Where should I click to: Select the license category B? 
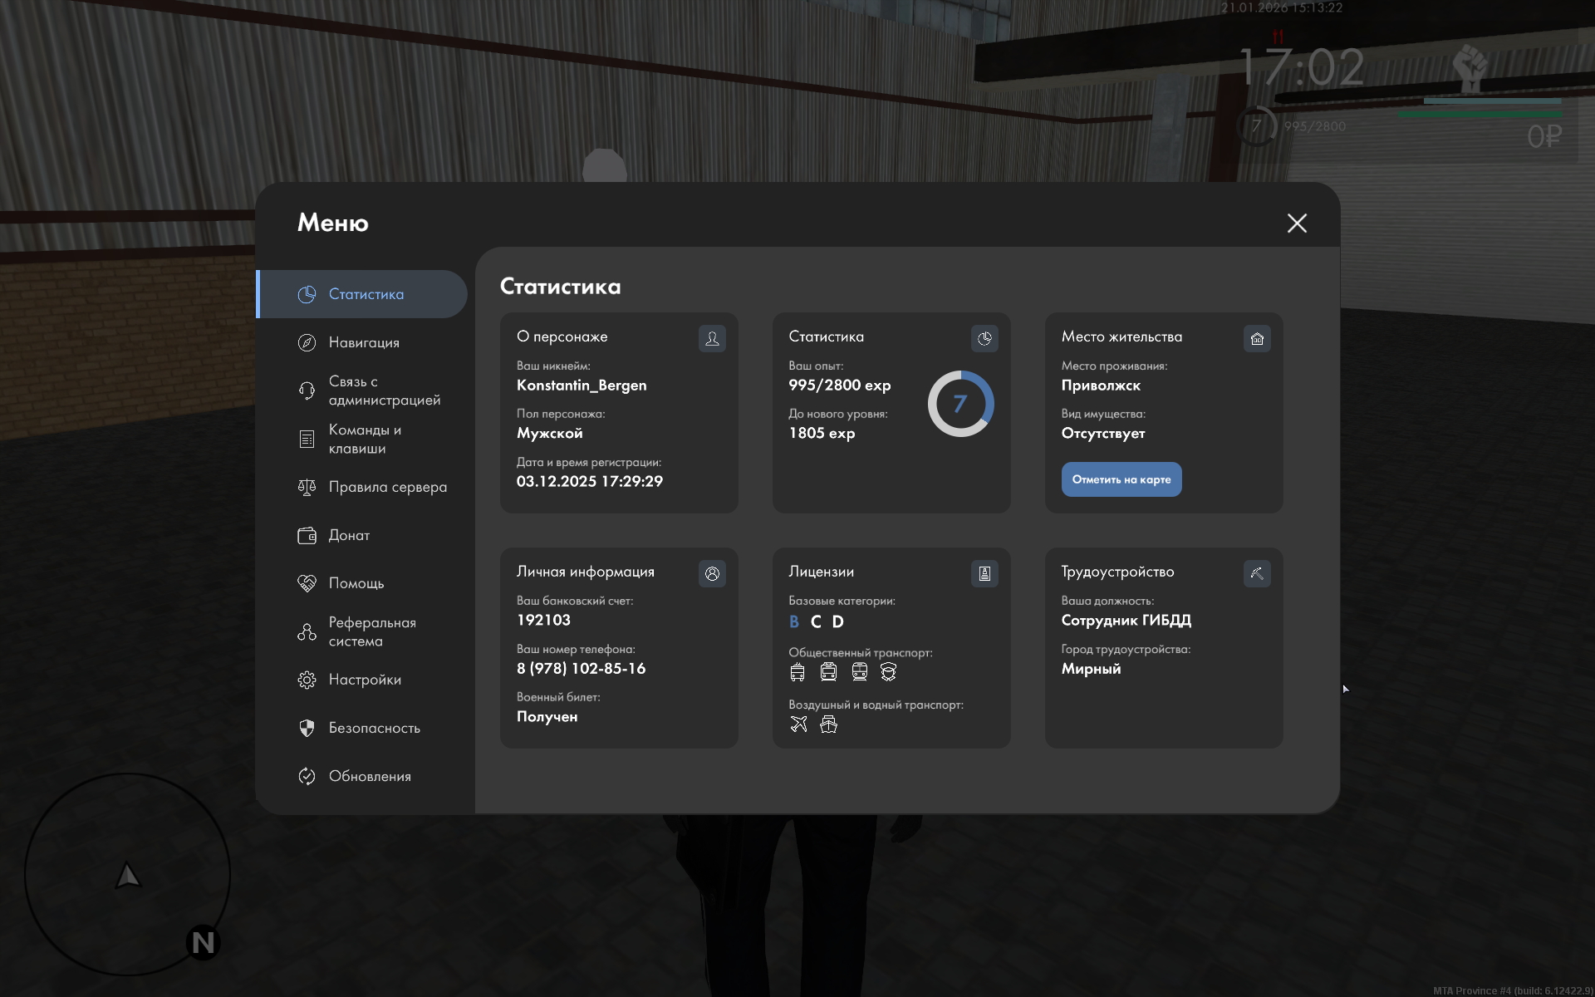794,621
